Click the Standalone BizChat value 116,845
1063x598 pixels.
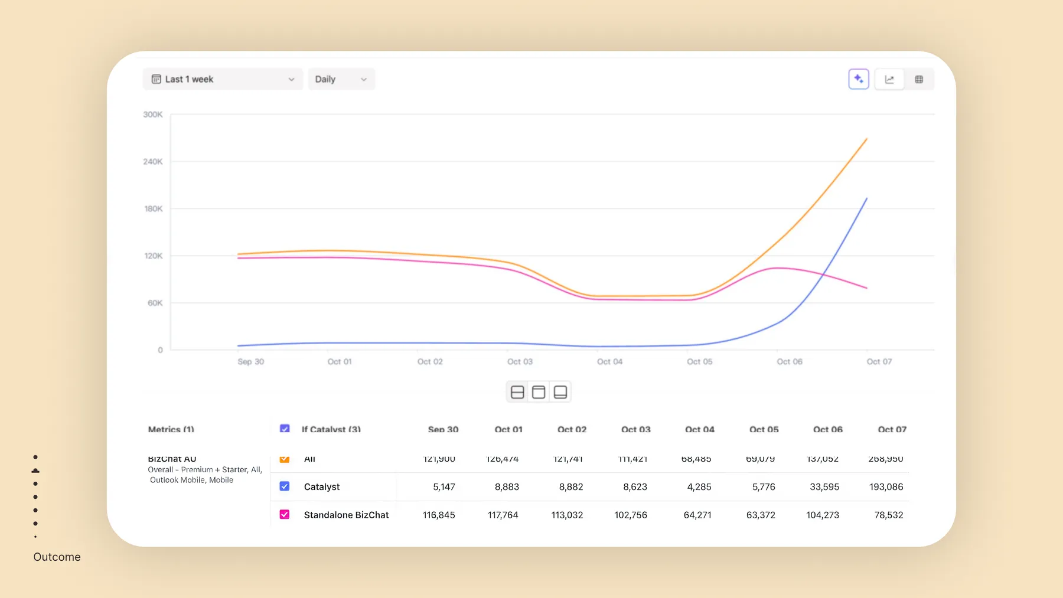[x=439, y=515]
